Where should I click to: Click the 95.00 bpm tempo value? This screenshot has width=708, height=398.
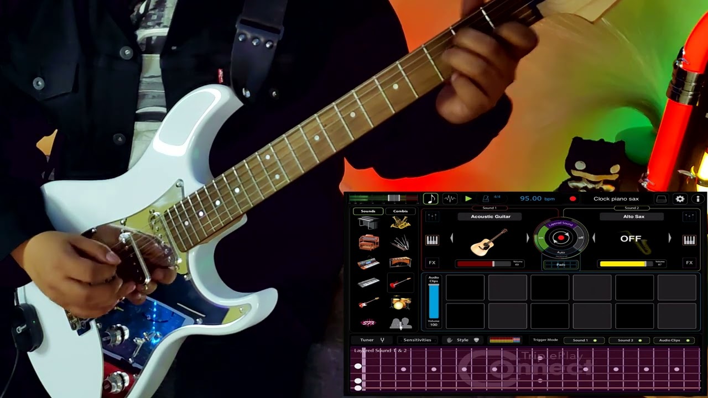pyautogui.click(x=537, y=198)
